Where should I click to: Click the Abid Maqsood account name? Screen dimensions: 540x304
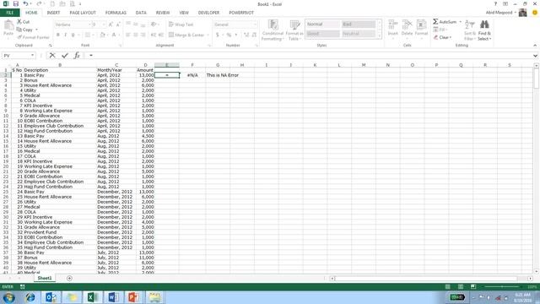[x=499, y=13]
